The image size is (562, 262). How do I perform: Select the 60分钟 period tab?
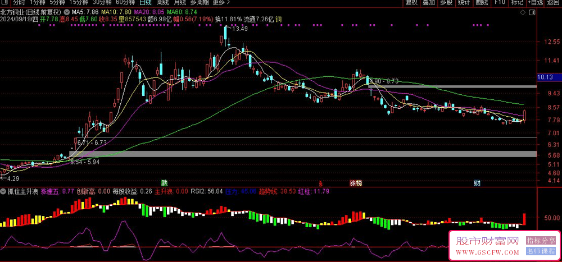pyautogui.click(x=125, y=3)
